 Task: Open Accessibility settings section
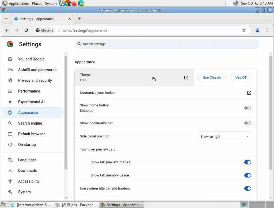[x=32, y=181]
